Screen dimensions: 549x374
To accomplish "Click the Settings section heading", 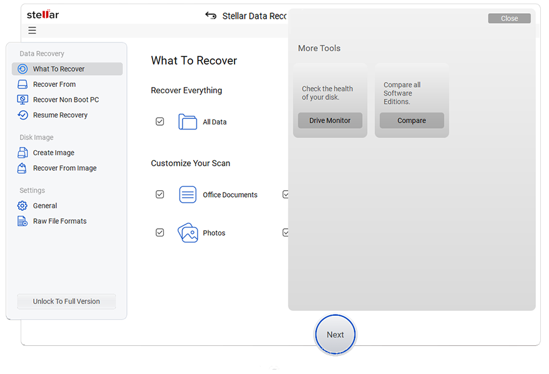I will click(x=33, y=190).
